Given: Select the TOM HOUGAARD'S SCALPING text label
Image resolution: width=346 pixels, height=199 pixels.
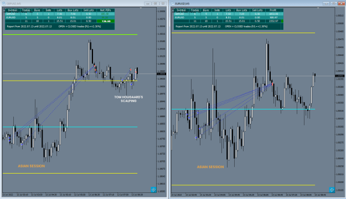Looking at the screenshot, I should click(x=128, y=99).
